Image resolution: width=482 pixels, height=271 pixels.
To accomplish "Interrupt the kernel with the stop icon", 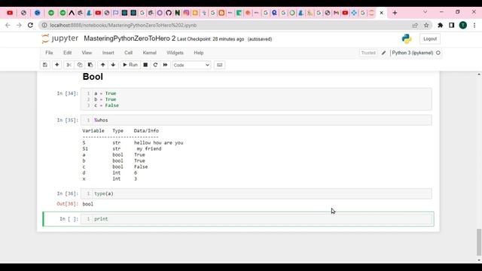I will point(145,65).
